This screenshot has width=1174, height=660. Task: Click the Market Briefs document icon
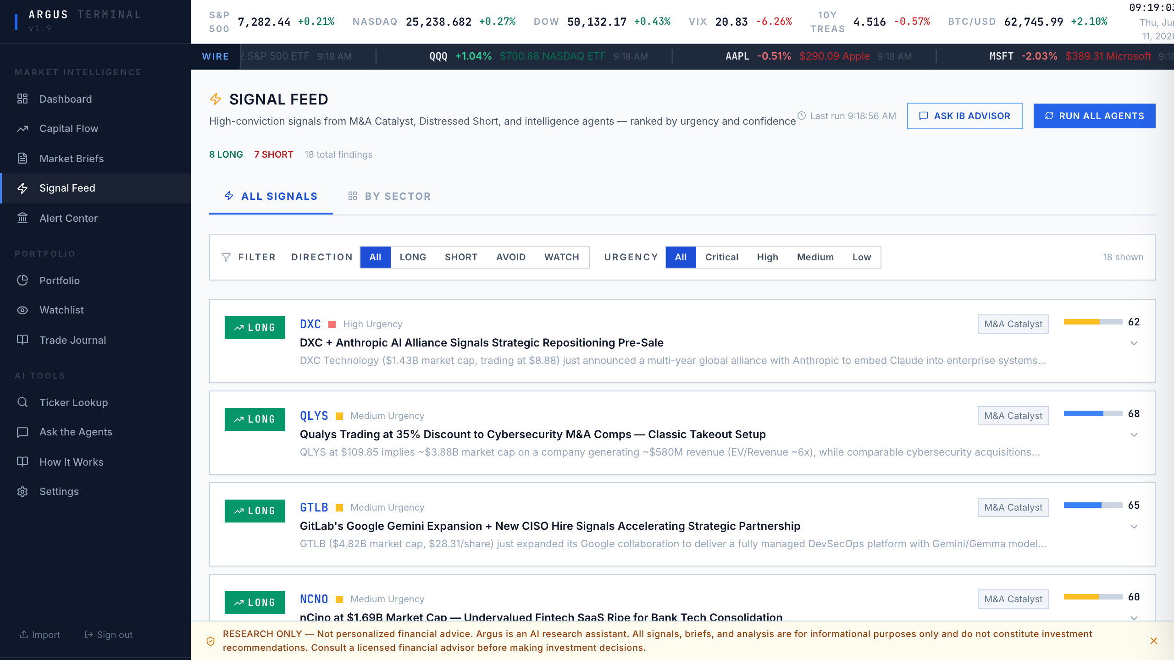(x=22, y=158)
